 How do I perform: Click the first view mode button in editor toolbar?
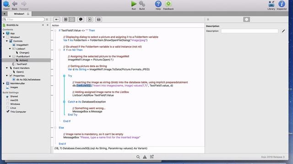[65, 19]
